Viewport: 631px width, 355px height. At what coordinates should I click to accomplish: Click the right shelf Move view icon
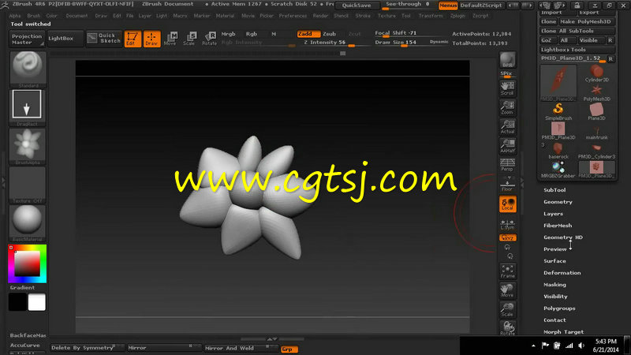507,290
